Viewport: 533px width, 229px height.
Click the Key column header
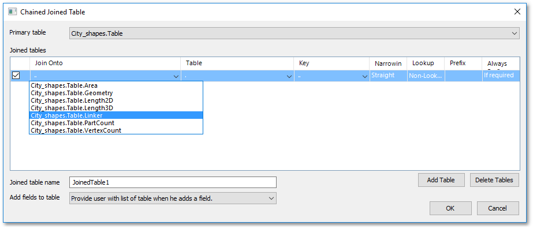[x=331, y=63]
